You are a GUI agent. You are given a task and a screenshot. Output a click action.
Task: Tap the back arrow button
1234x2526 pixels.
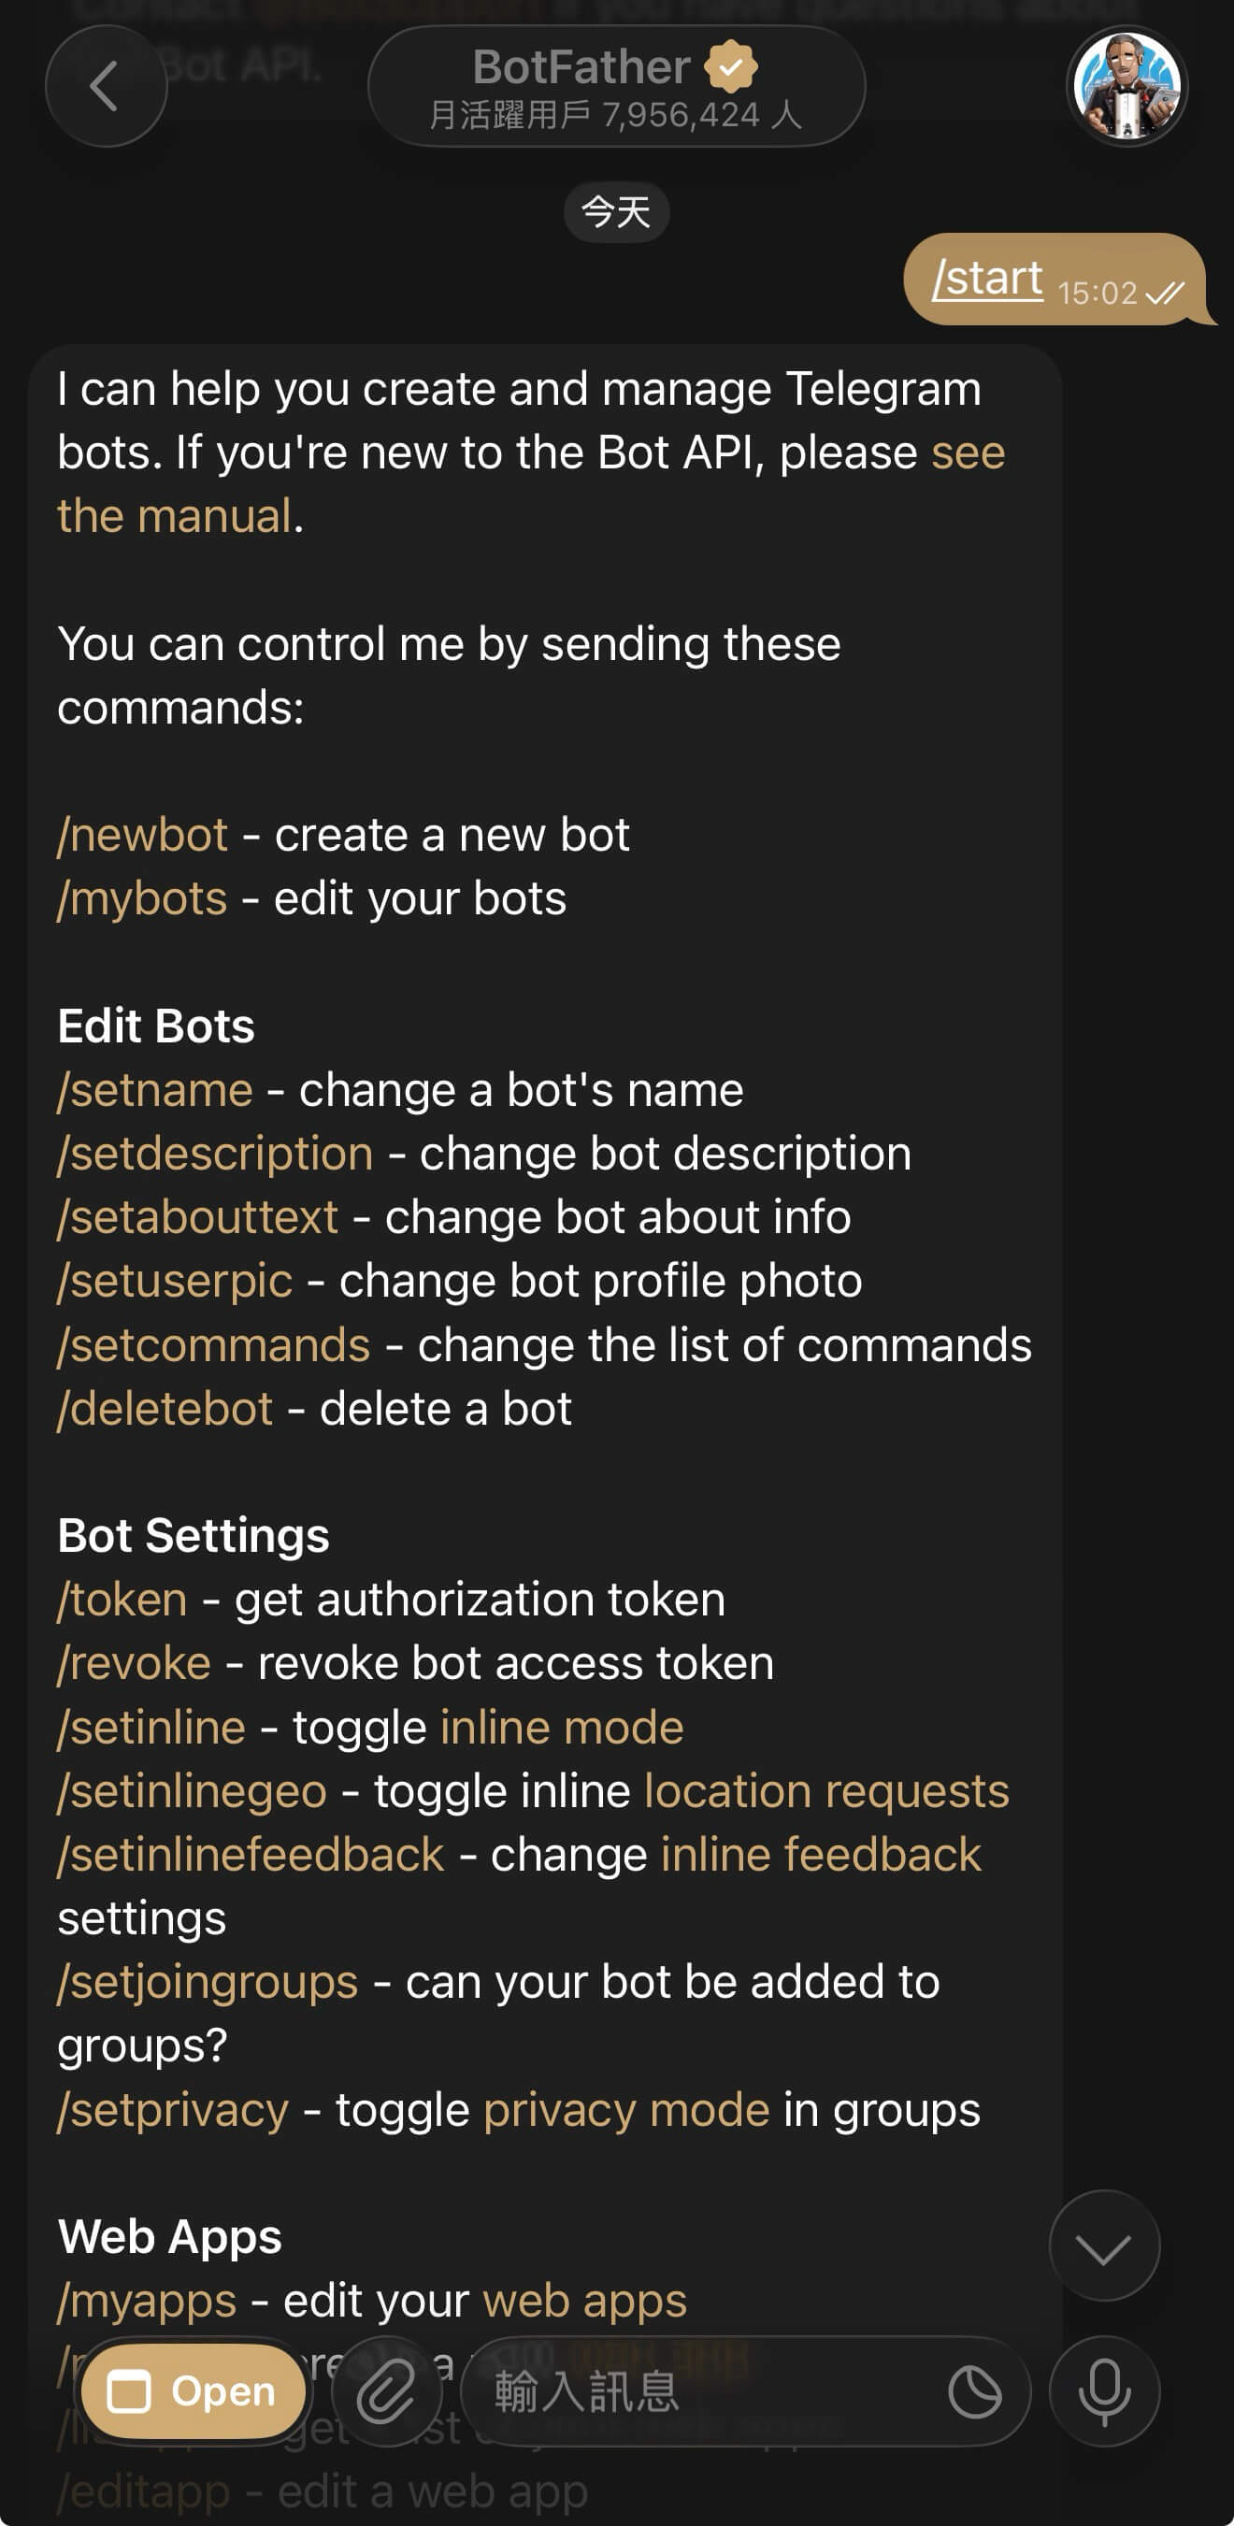(106, 86)
